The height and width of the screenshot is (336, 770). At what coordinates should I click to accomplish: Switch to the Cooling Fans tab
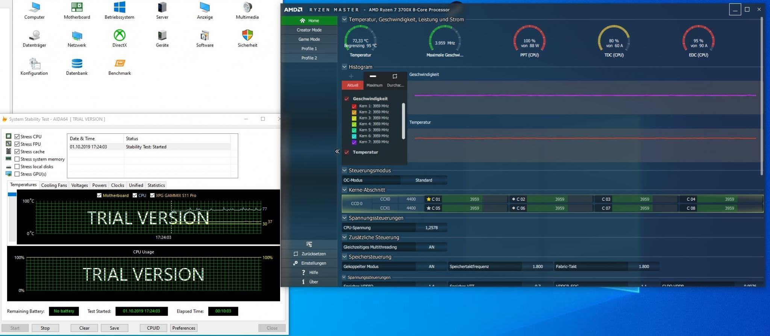coord(54,185)
